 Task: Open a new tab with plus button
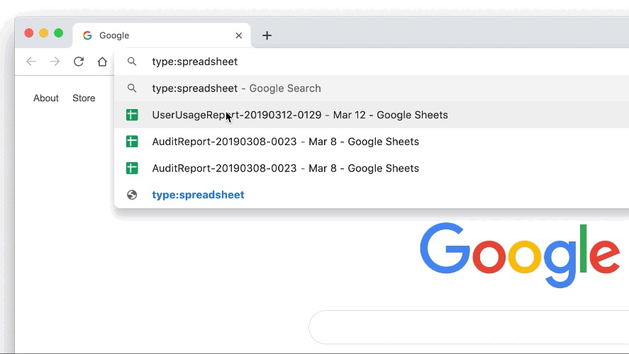267,35
